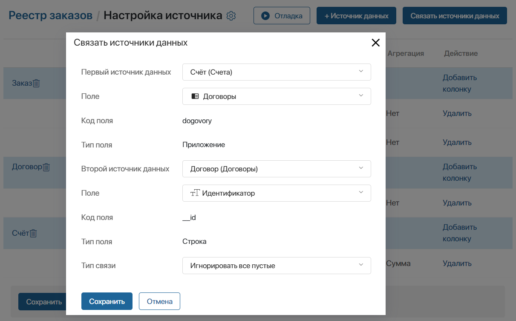
Task: Click the Действие column header
Action: [461, 53]
